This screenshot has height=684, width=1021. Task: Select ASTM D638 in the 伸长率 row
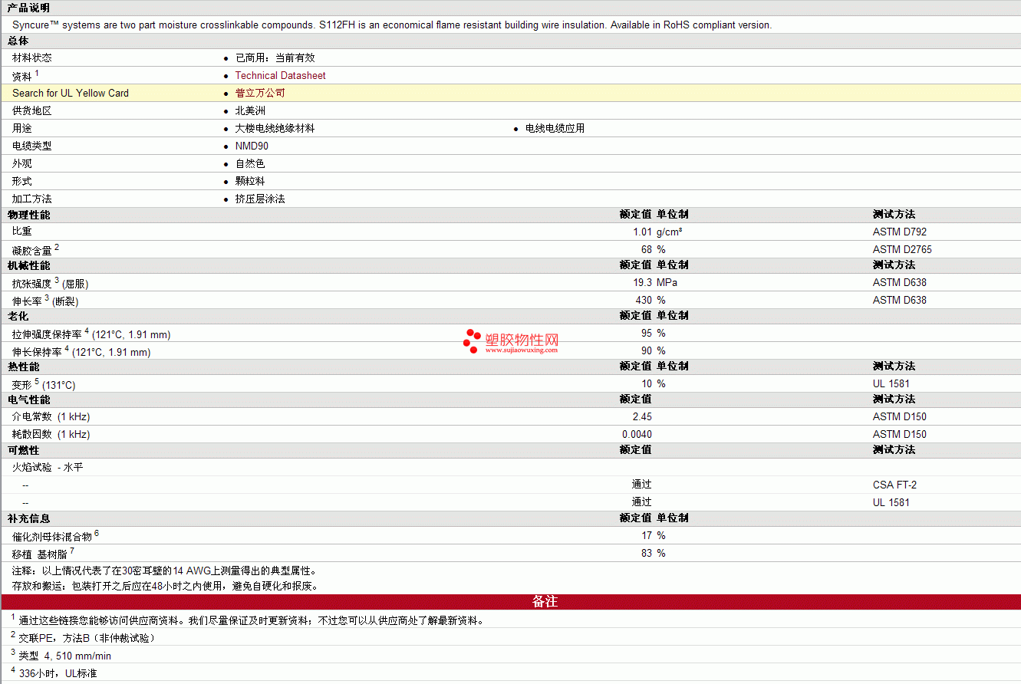point(900,300)
